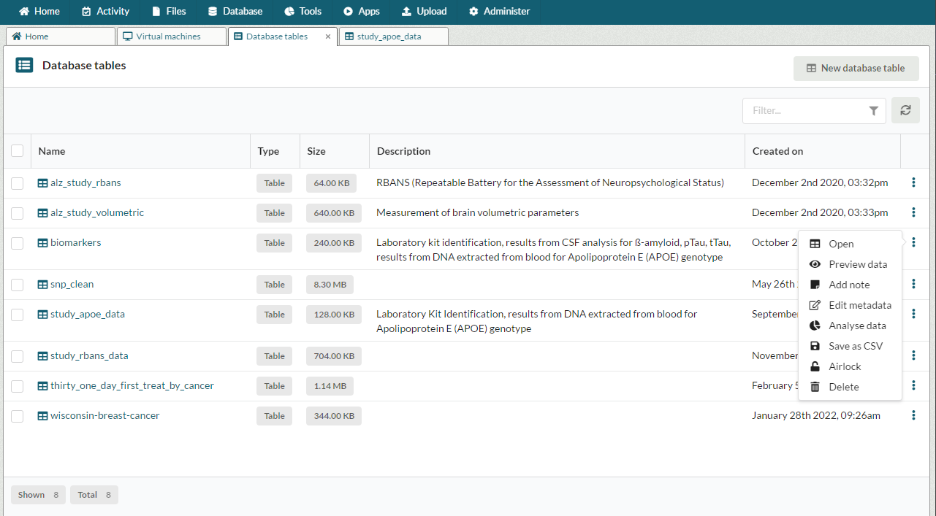
Task: Click the New database table button
Action: 856,68
